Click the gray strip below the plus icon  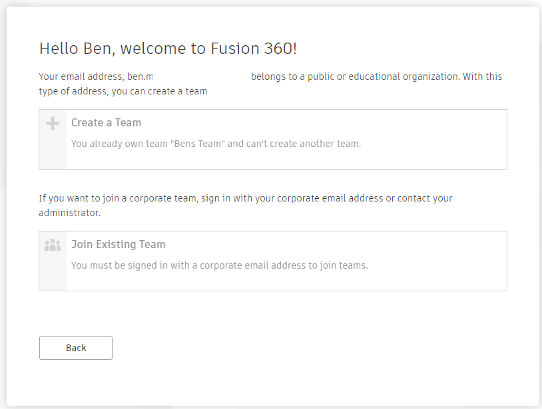(53, 152)
